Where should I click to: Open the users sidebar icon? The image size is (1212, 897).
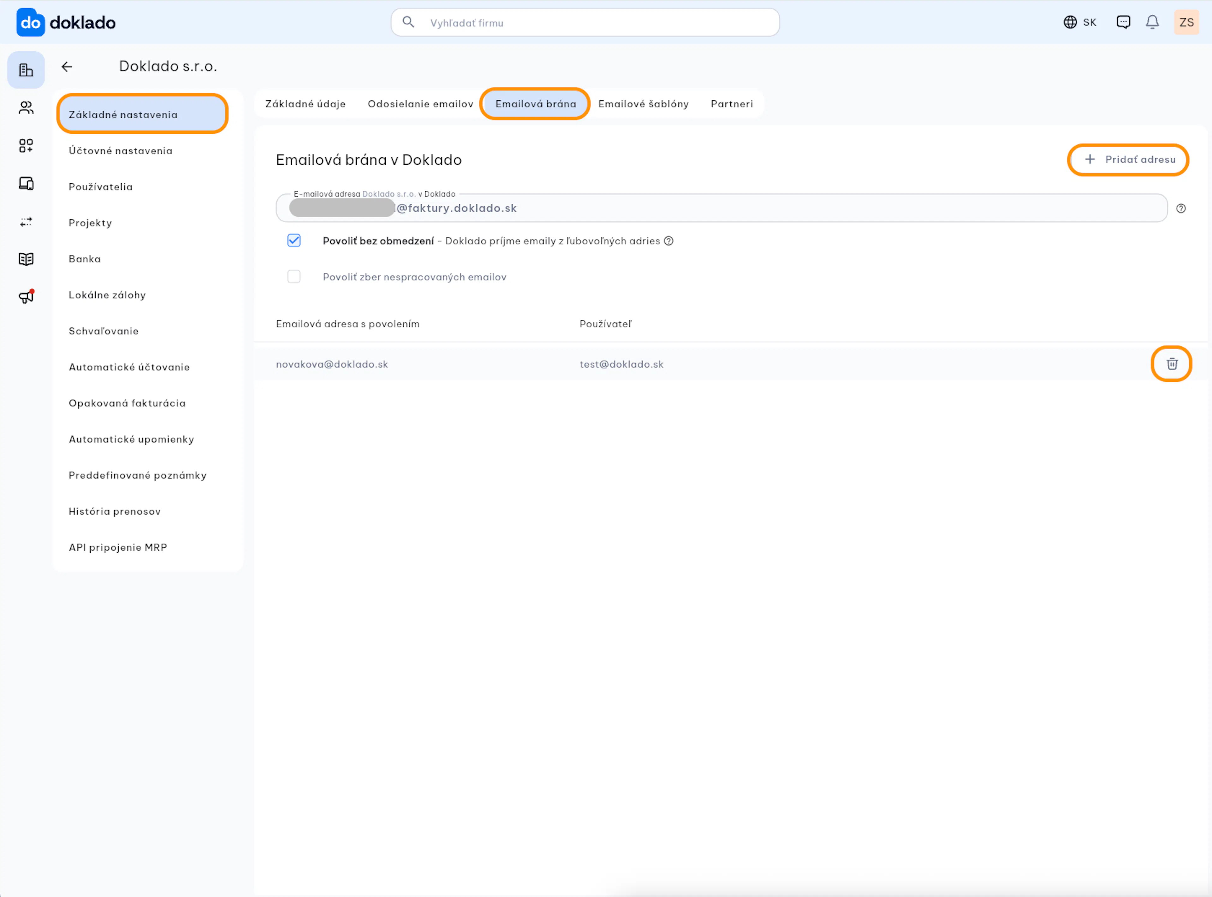26,108
